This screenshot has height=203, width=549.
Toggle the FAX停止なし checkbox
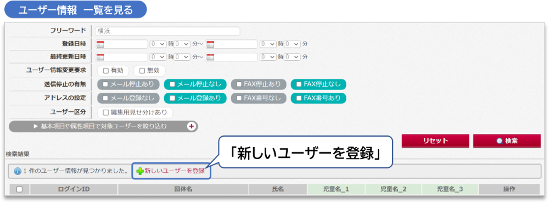pyautogui.click(x=299, y=84)
